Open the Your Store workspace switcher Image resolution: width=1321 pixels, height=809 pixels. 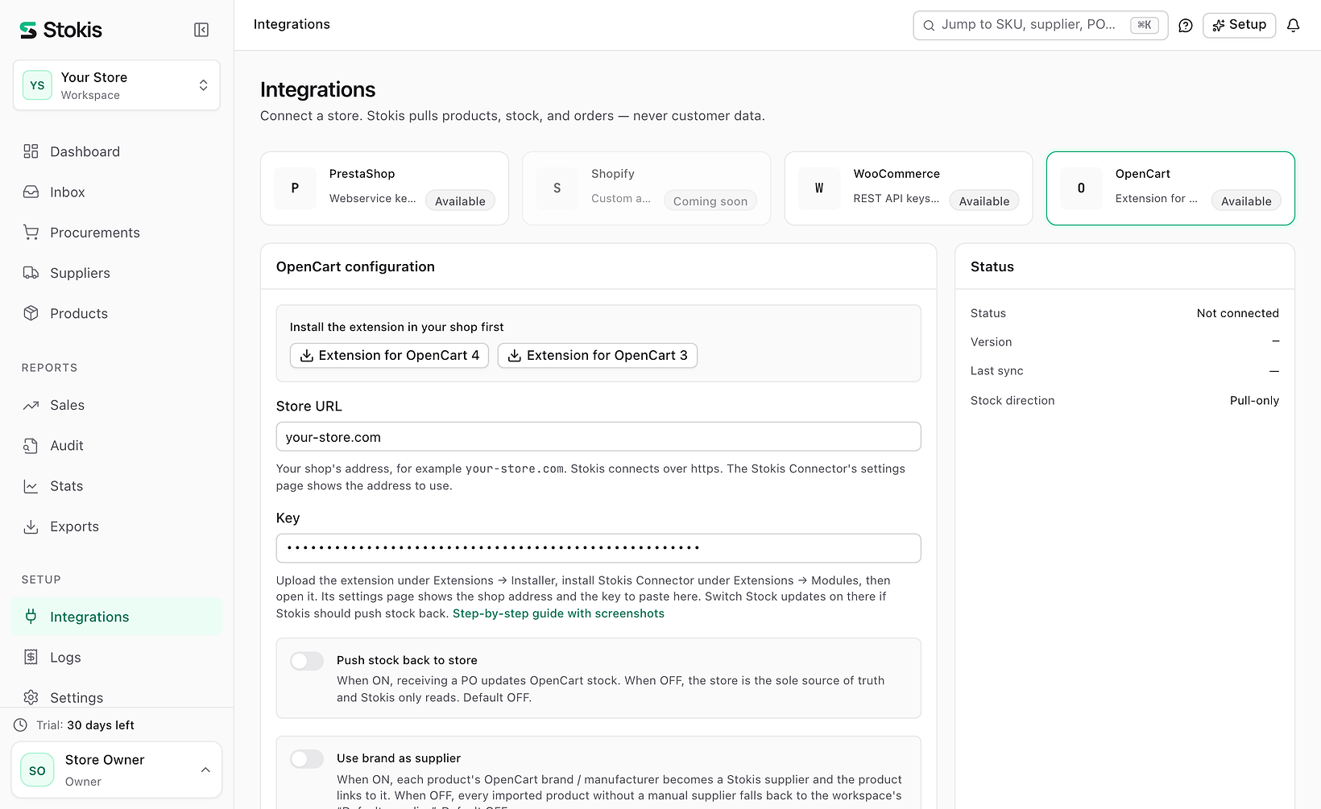point(117,85)
